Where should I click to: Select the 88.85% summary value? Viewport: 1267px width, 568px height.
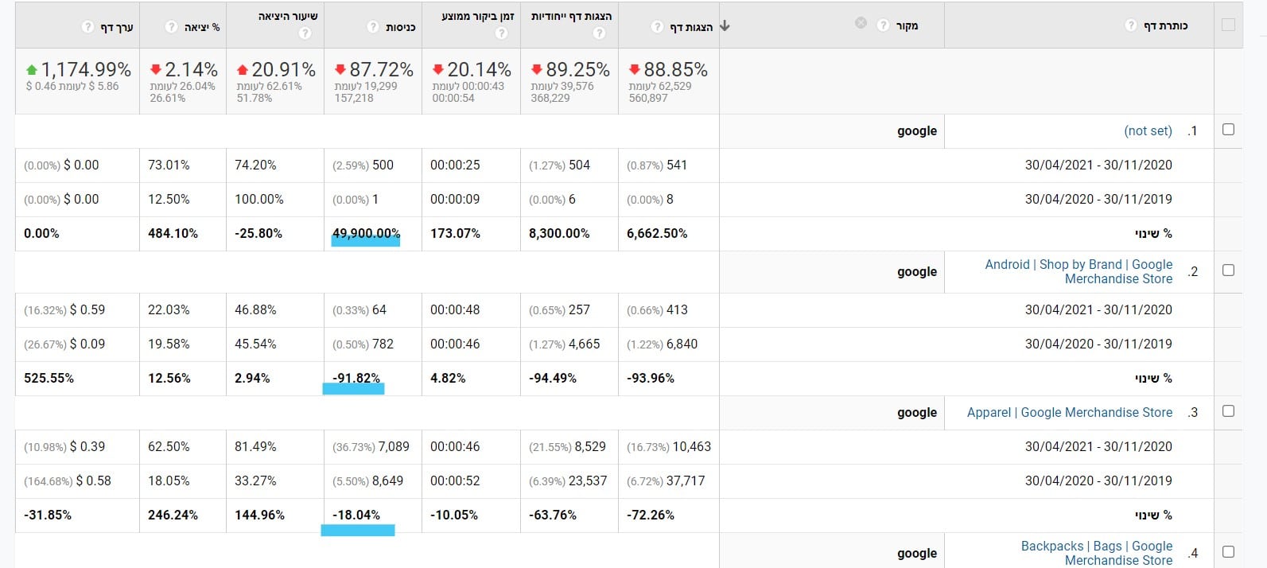coord(675,70)
